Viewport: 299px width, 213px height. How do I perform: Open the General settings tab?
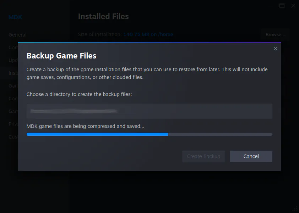[x=17, y=35]
